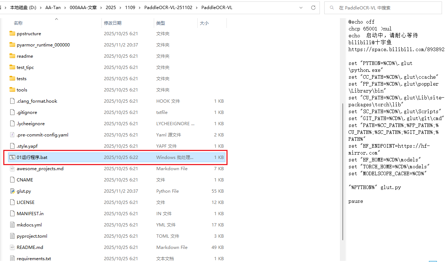
Task: Click the file list vertical scrollbar
Action: click(x=342, y=171)
